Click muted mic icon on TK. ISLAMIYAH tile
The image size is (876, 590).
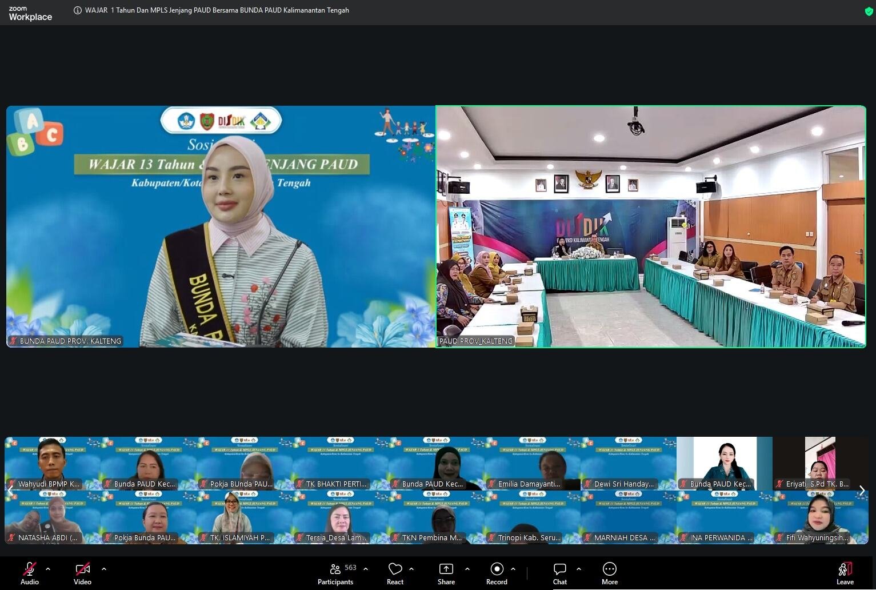point(203,538)
